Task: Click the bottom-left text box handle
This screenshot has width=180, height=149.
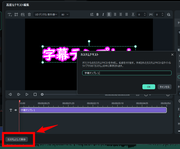Action: [x=43, y=63]
